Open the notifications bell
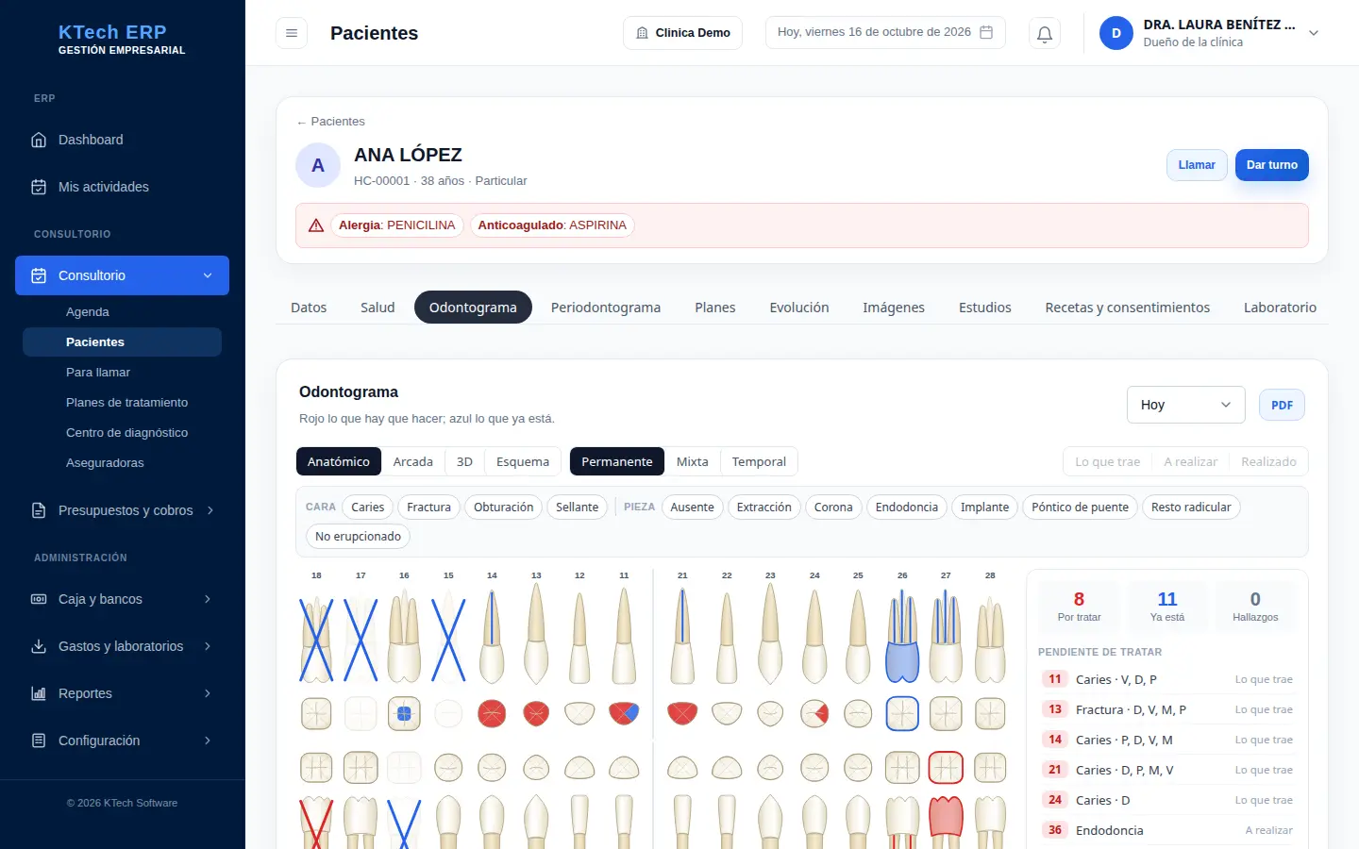This screenshot has height=849, width=1359. coord(1045,33)
